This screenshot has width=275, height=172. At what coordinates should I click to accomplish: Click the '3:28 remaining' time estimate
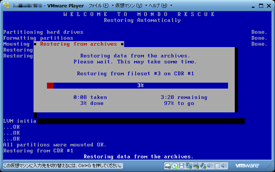pos(184,97)
